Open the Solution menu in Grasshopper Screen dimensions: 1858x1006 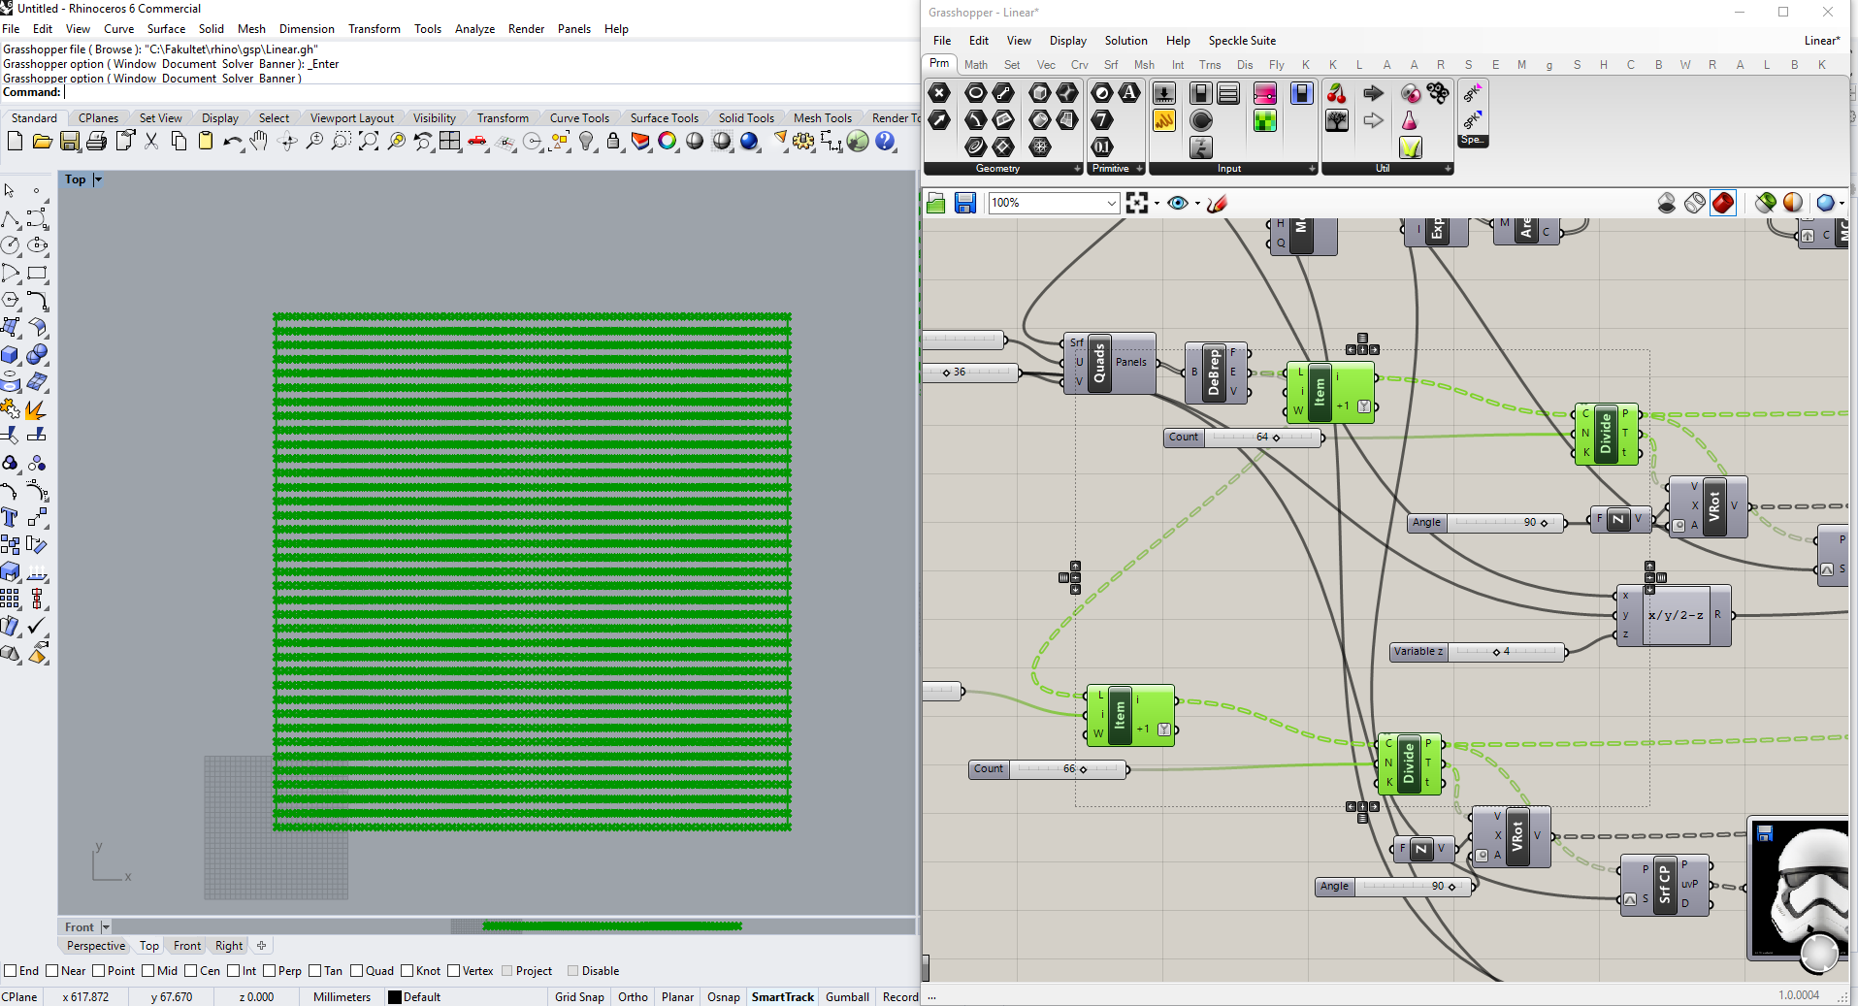pos(1125,41)
